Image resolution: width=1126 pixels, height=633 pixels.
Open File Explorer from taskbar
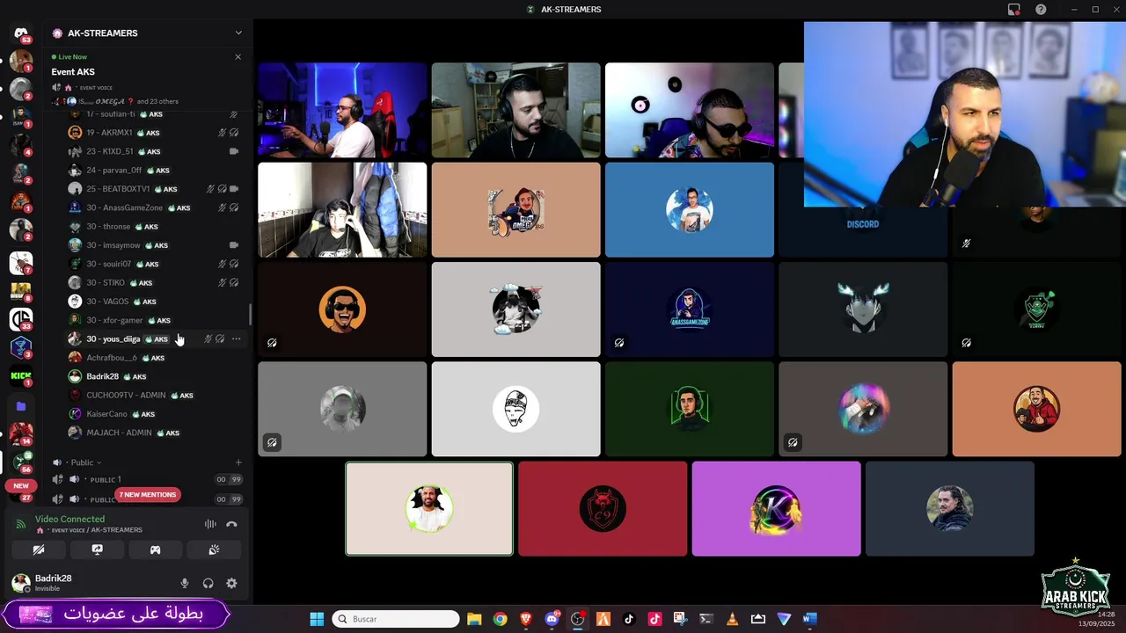474,619
